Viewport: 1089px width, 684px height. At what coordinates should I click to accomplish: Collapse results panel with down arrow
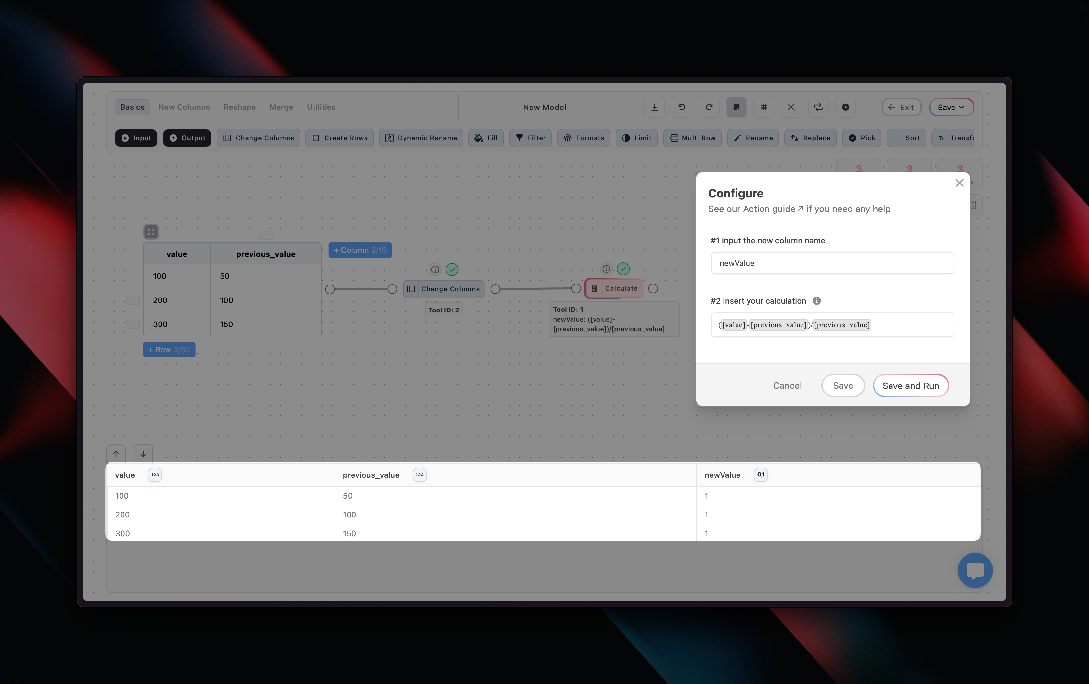[x=143, y=453]
